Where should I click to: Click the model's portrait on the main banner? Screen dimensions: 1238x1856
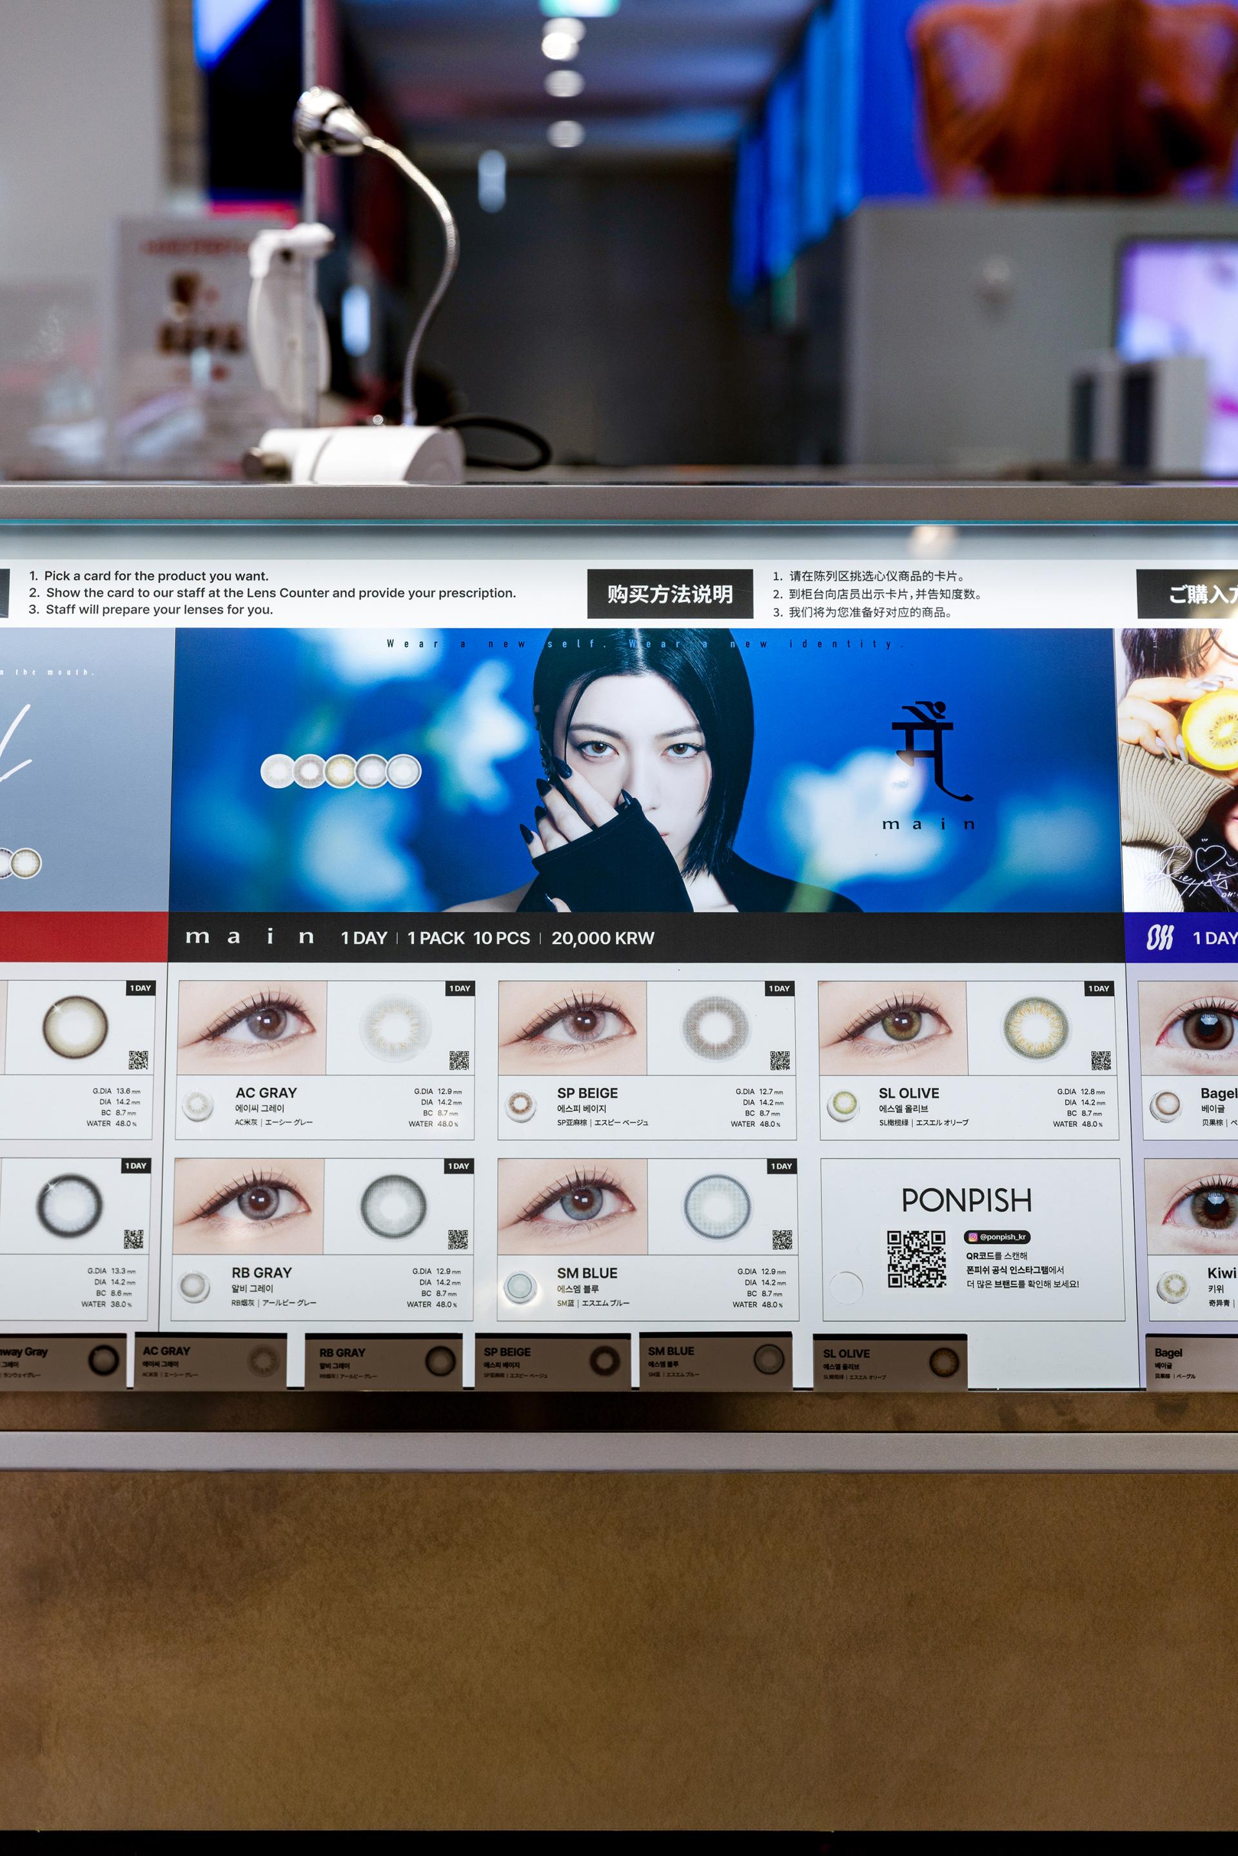(x=644, y=770)
